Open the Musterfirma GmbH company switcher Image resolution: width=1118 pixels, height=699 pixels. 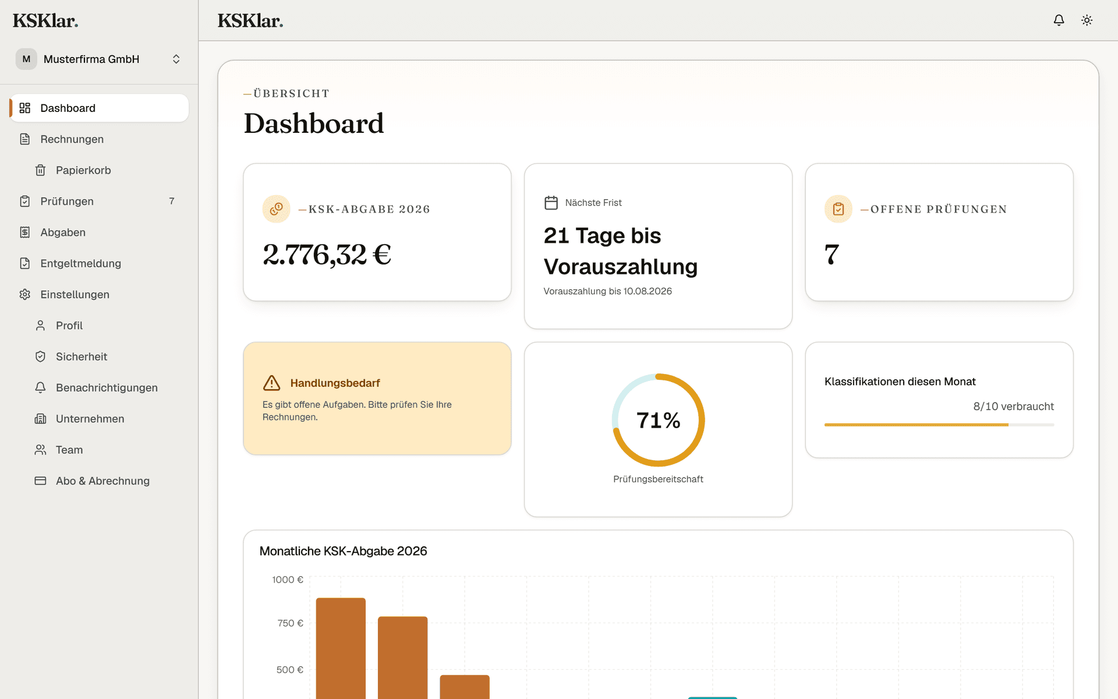click(x=99, y=59)
